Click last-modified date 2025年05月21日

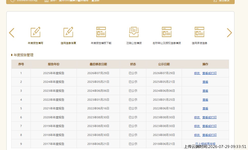98,82
